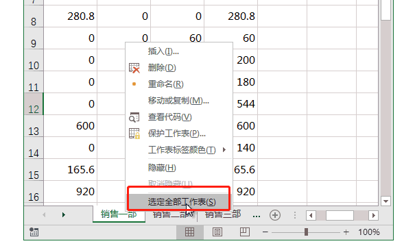Viewport: 415px width, 248px height.
Task: Choose 查看代码(V) menu item
Action: 169,117
